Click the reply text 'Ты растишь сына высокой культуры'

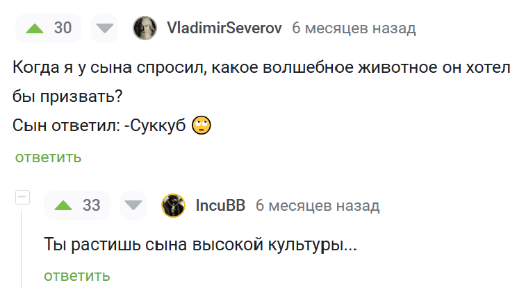click(200, 245)
